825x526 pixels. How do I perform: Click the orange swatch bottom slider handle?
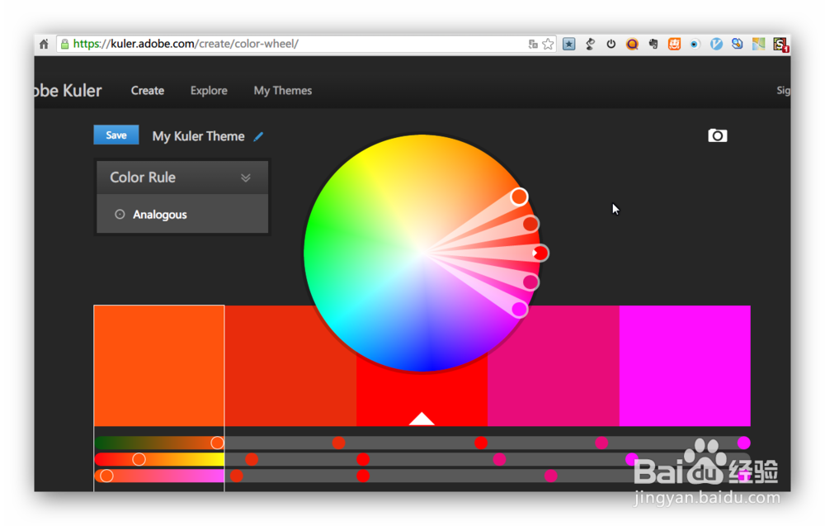click(106, 476)
